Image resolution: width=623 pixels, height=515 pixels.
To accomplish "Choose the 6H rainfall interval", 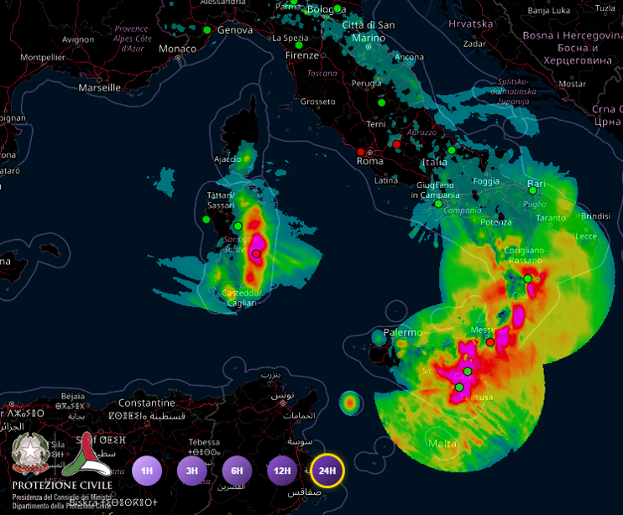I will [x=238, y=471].
